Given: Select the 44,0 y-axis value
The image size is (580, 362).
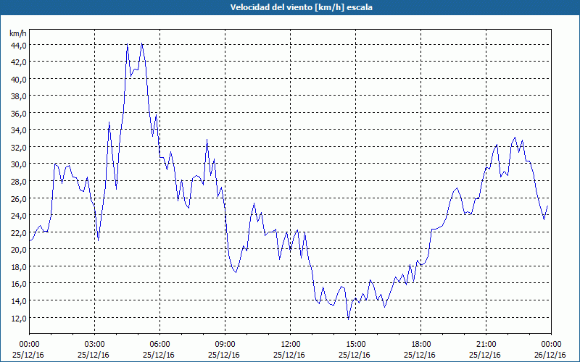Looking at the screenshot, I should [x=19, y=45].
